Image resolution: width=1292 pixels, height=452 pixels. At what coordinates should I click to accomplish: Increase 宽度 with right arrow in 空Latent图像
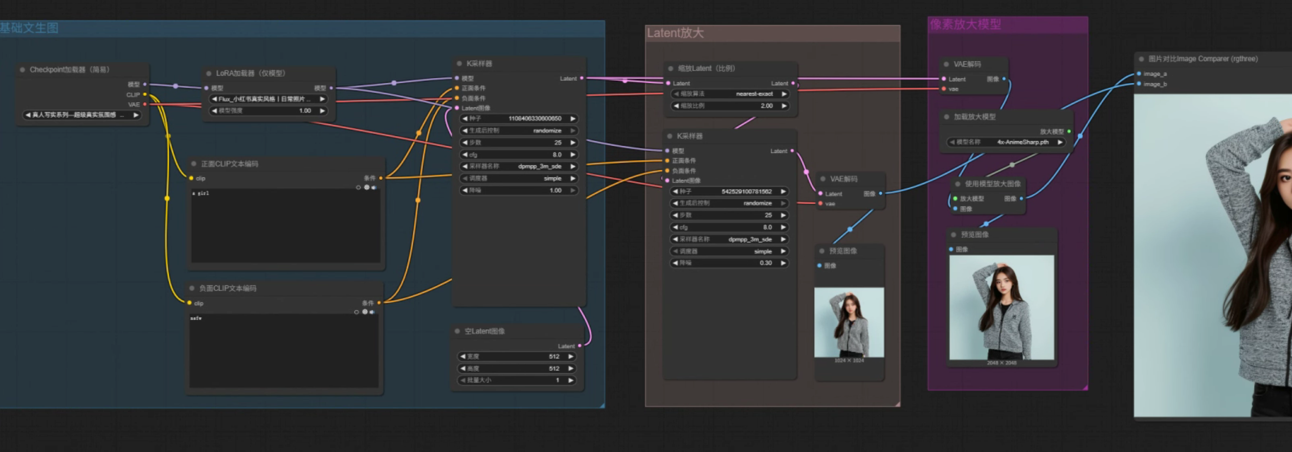[x=571, y=356]
